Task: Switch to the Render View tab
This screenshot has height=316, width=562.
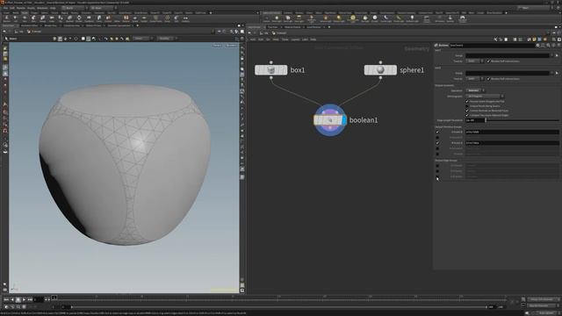Action: [51, 25]
